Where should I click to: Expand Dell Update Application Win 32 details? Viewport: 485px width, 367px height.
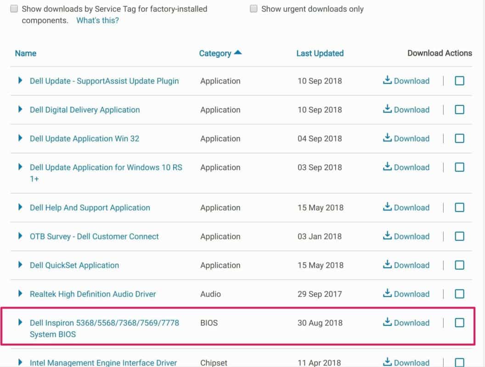pos(20,138)
